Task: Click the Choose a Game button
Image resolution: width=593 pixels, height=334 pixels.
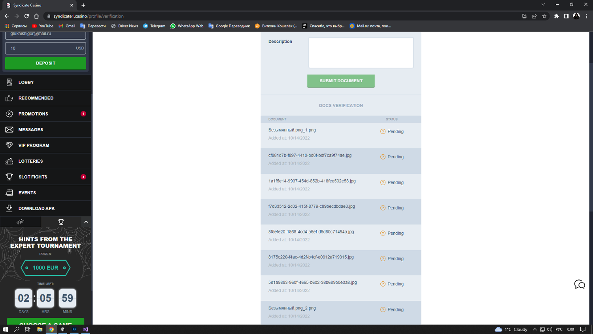Action: [45, 322]
